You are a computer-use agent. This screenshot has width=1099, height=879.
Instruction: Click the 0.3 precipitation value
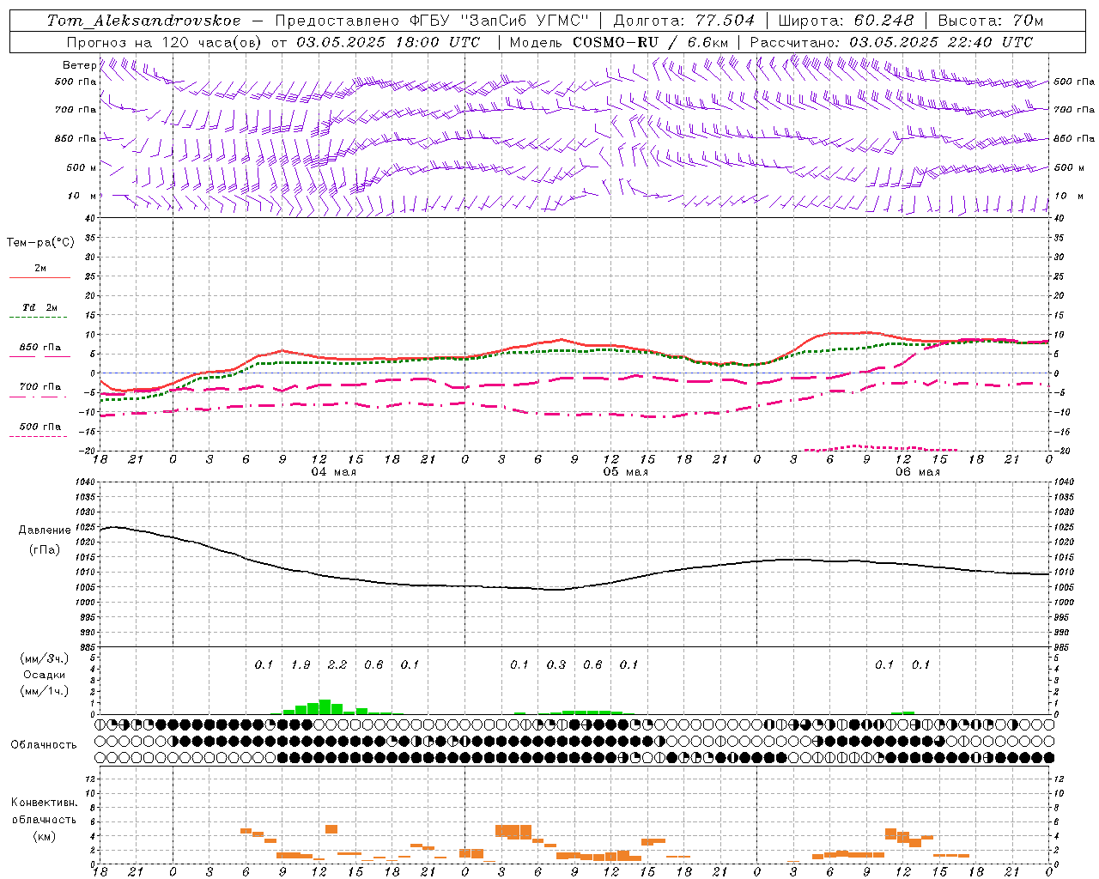point(556,664)
